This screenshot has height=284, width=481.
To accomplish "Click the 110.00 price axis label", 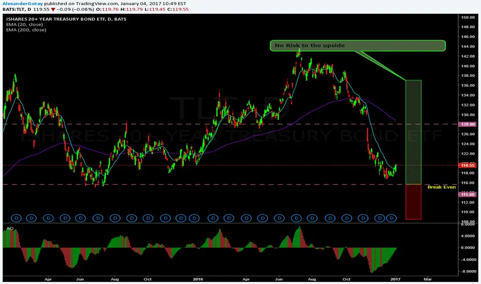I will pos(468,212).
